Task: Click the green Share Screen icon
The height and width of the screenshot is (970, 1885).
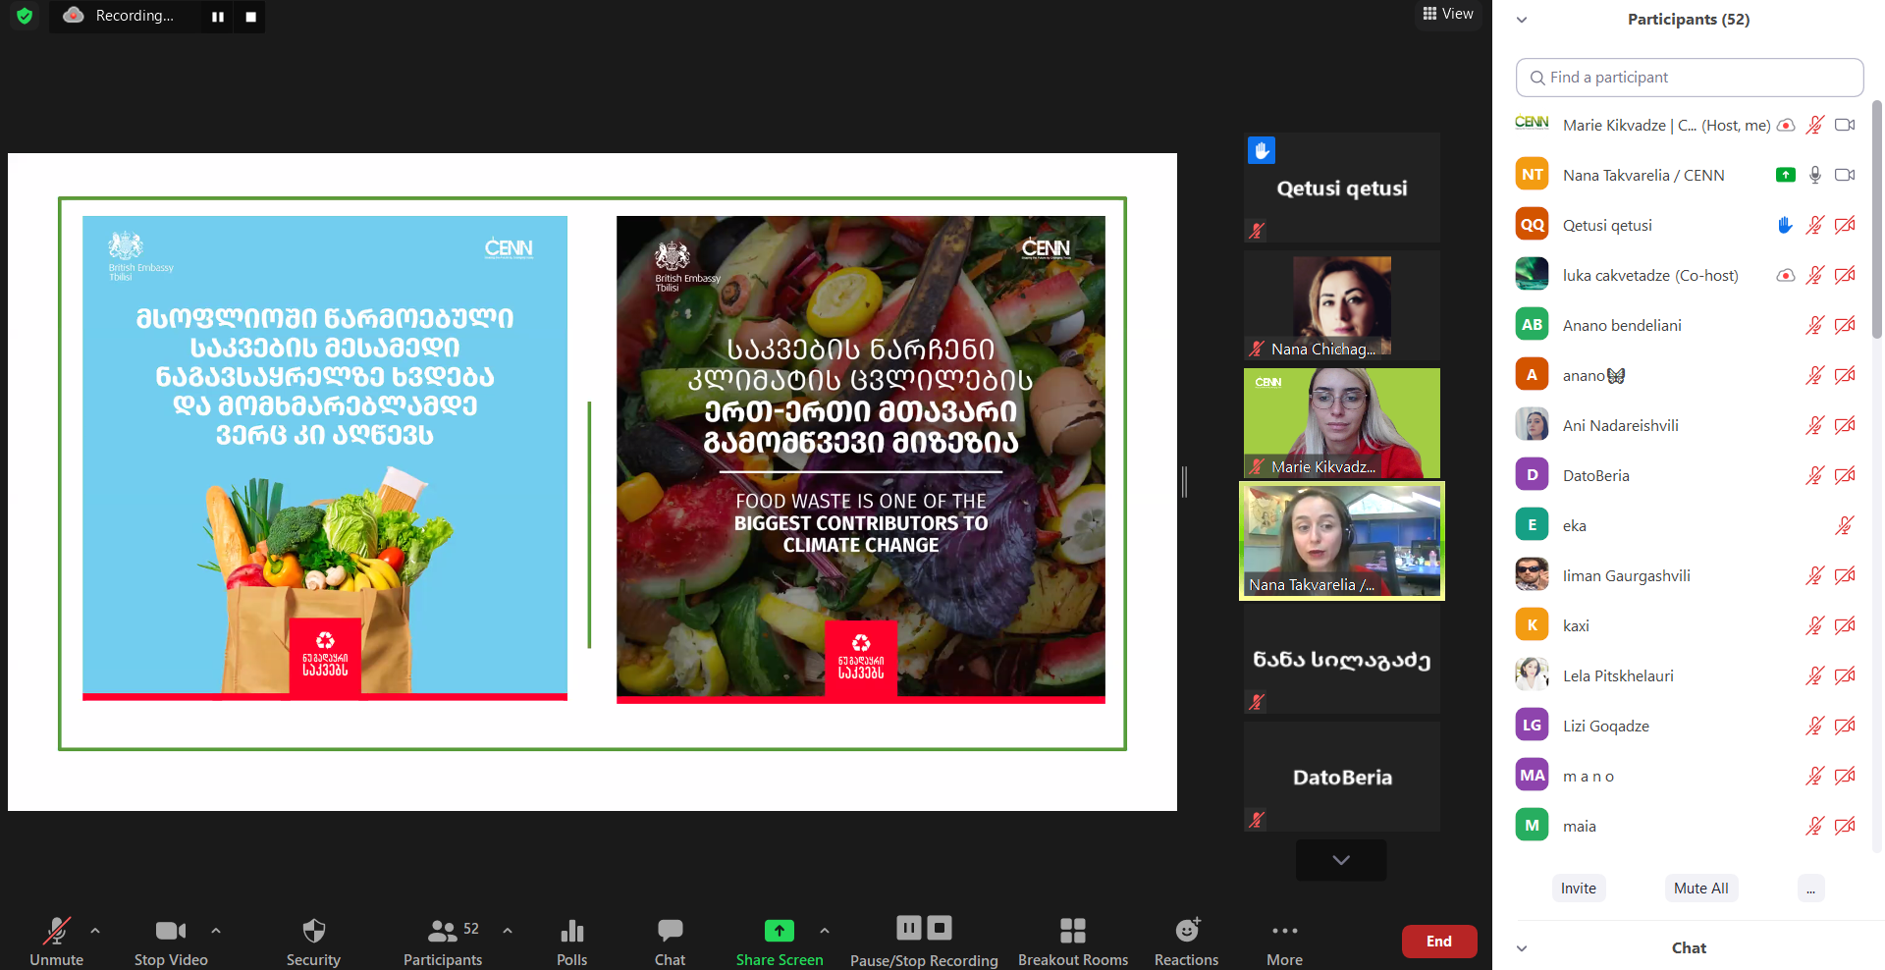Action: (x=779, y=931)
